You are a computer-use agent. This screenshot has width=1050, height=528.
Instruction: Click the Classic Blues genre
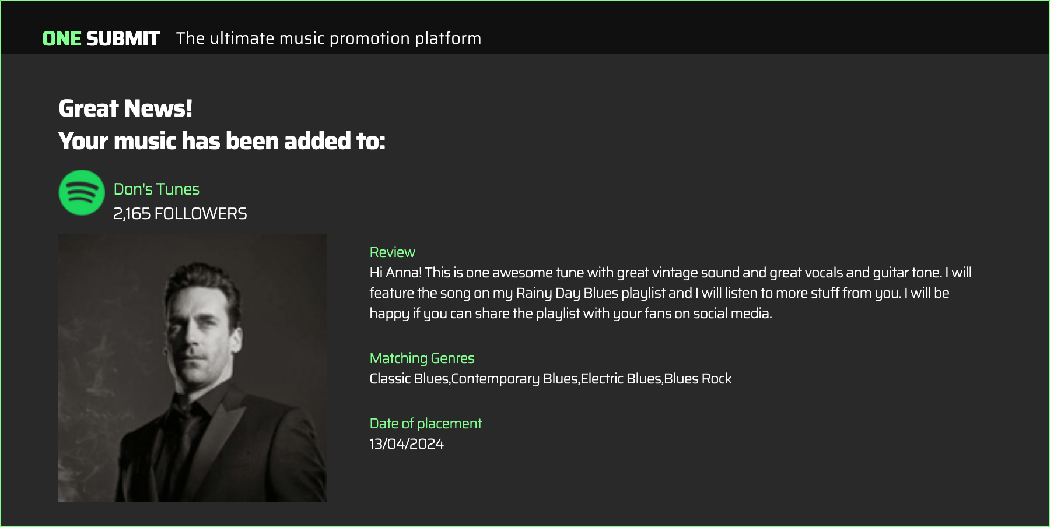tap(409, 379)
